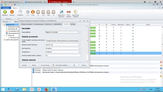Set infinite runs with ∞ clipboard icon

53,12
